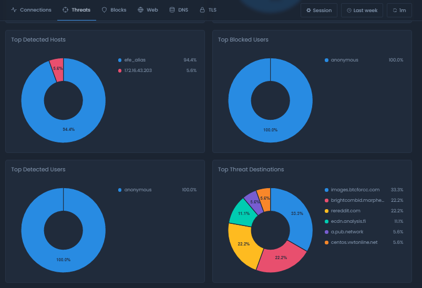Screen dimensions: 422x288
Task: Click the 100.0% donut in Top Detected Users
Action: point(63,260)
